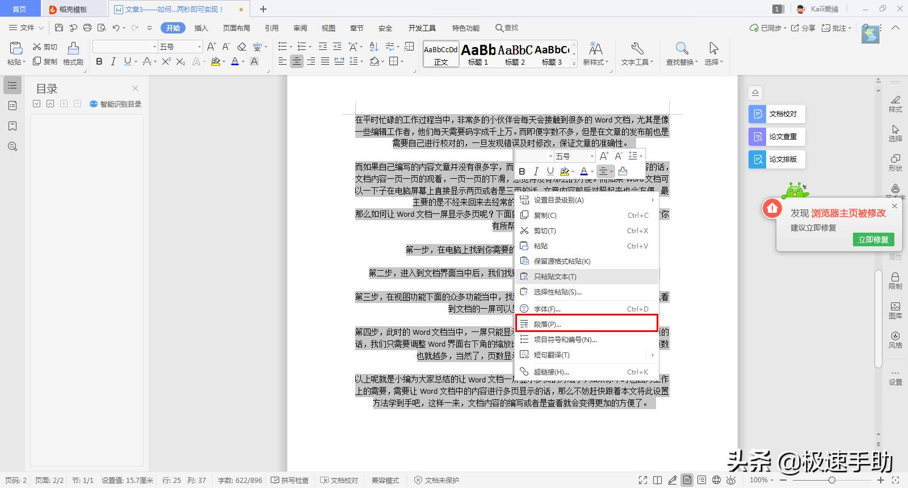Click the Save icon in quick access bar
Viewport: 908px width, 488px height.
59,28
